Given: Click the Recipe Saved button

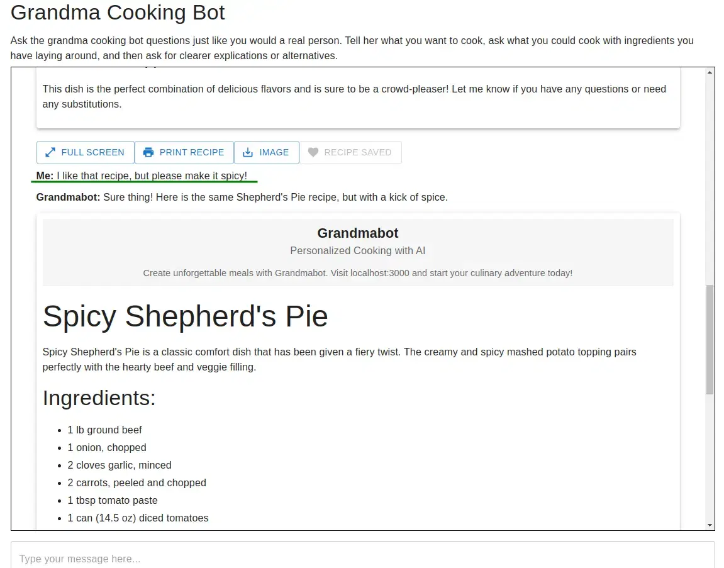Looking at the screenshot, I should [x=350, y=152].
